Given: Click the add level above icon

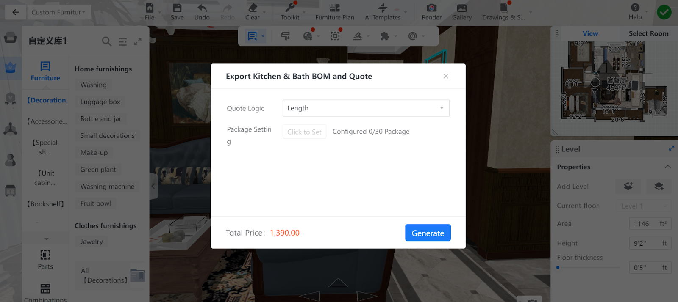Looking at the screenshot, I should 628,186.
